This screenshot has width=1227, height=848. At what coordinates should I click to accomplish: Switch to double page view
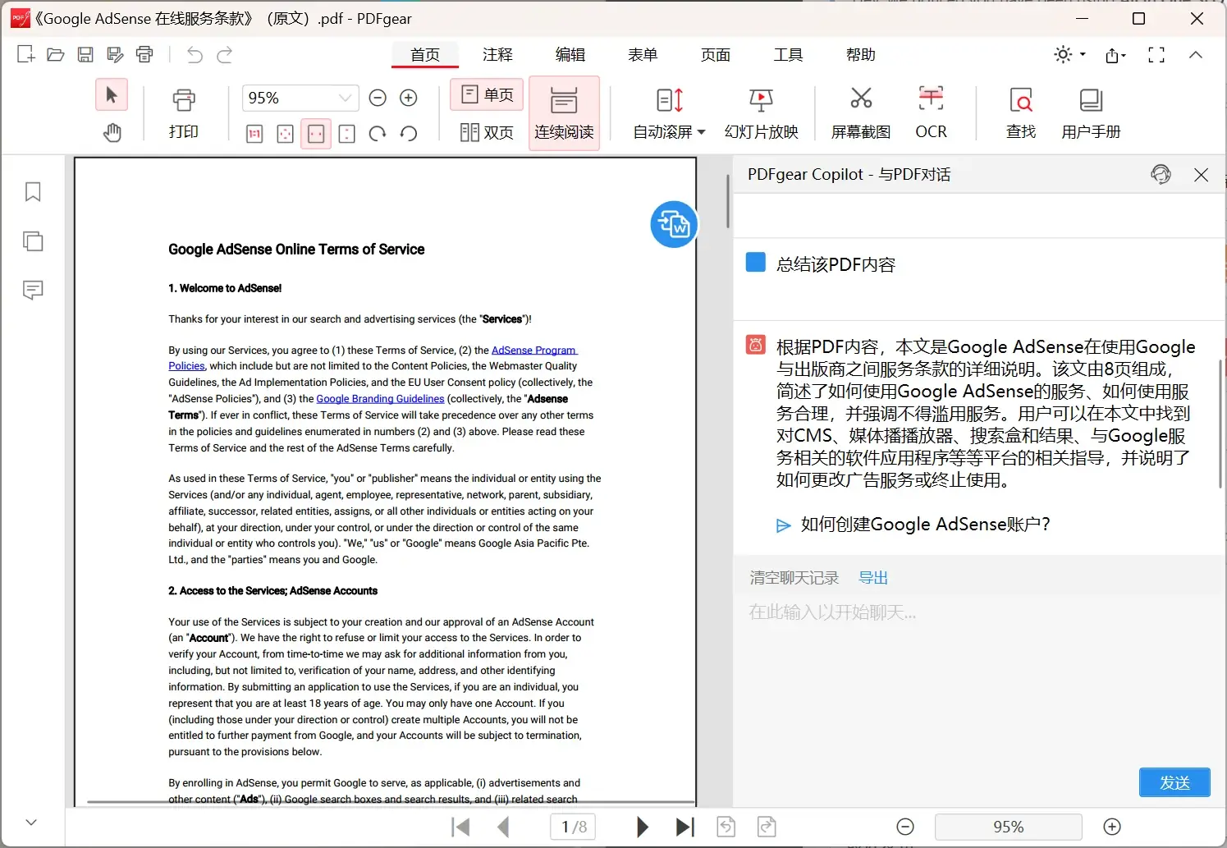point(487,132)
